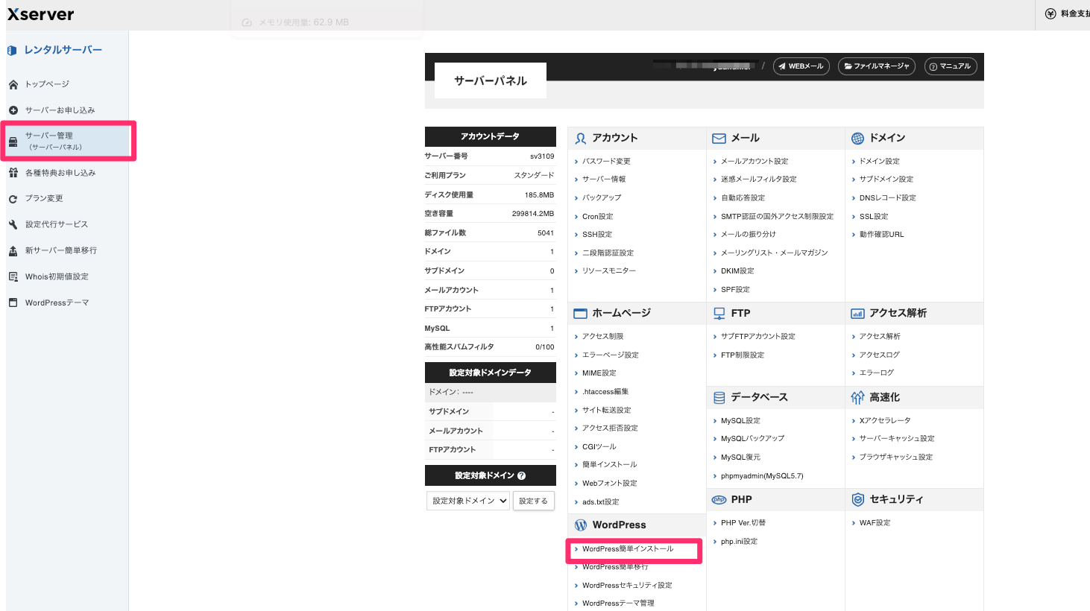Open the SSL設定 link

(873, 215)
